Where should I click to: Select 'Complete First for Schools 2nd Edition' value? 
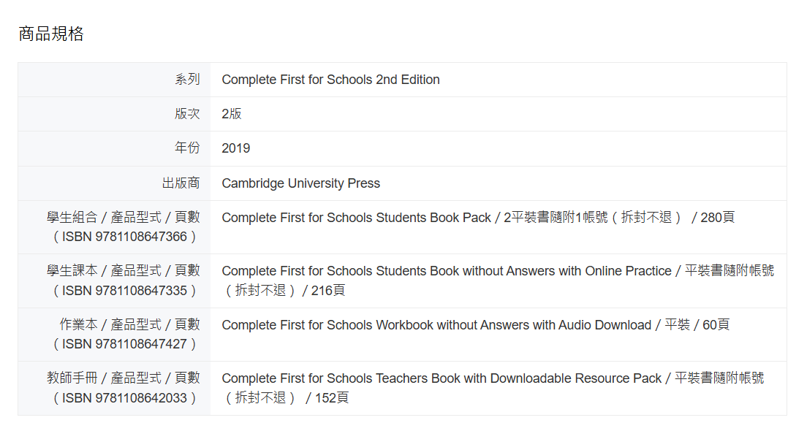pos(330,80)
